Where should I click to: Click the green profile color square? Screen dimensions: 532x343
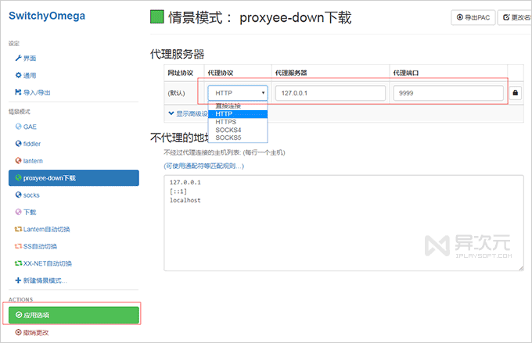(157, 16)
